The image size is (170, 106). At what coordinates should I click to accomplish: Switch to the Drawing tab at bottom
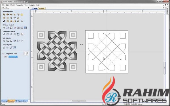[x=4, y=101]
